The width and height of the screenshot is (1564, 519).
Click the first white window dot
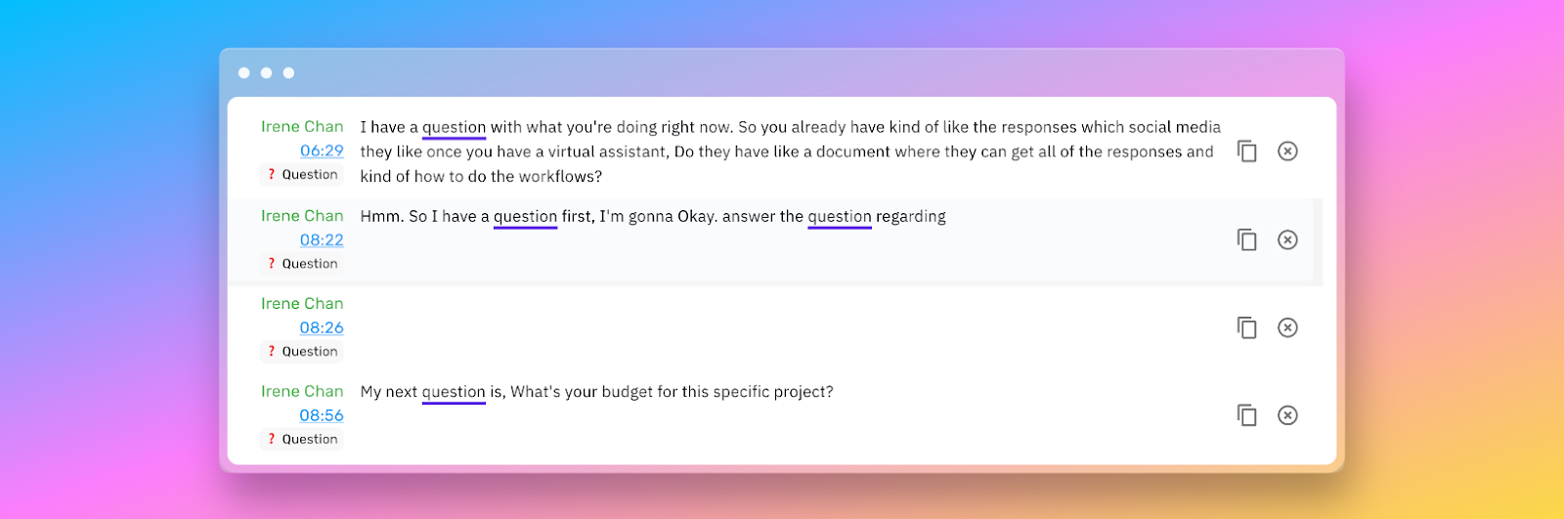[243, 73]
